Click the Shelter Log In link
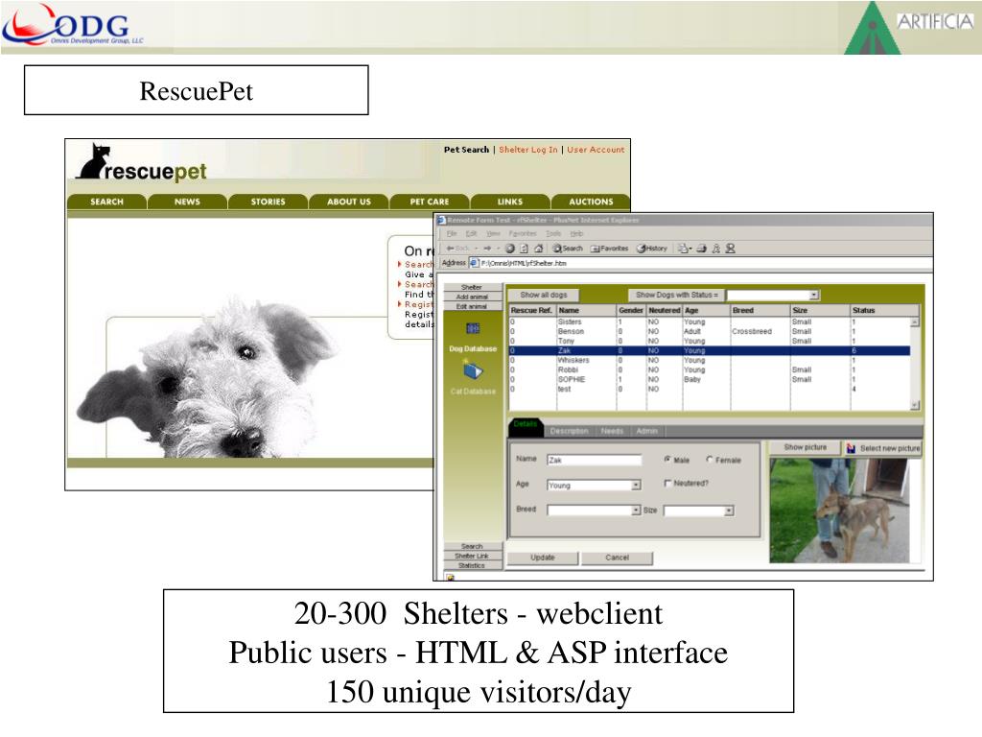Viewport: 982px width, 737px height. click(x=528, y=150)
